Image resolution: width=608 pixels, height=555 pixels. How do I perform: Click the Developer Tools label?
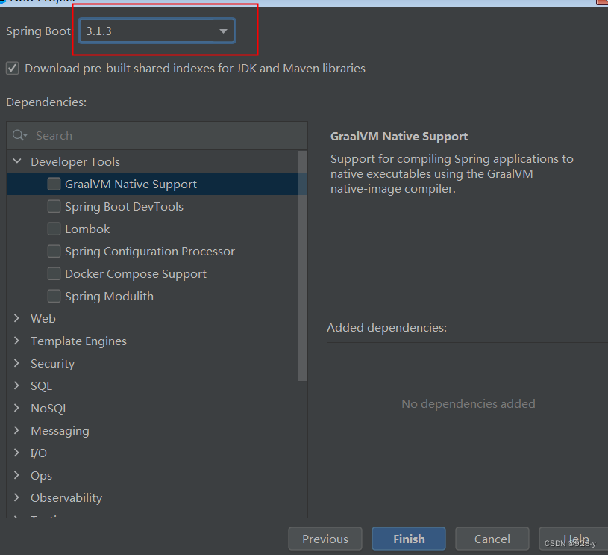(75, 161)
